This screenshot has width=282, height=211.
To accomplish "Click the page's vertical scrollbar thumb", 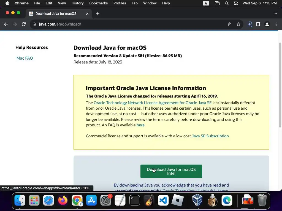I will tap(280, 85).
